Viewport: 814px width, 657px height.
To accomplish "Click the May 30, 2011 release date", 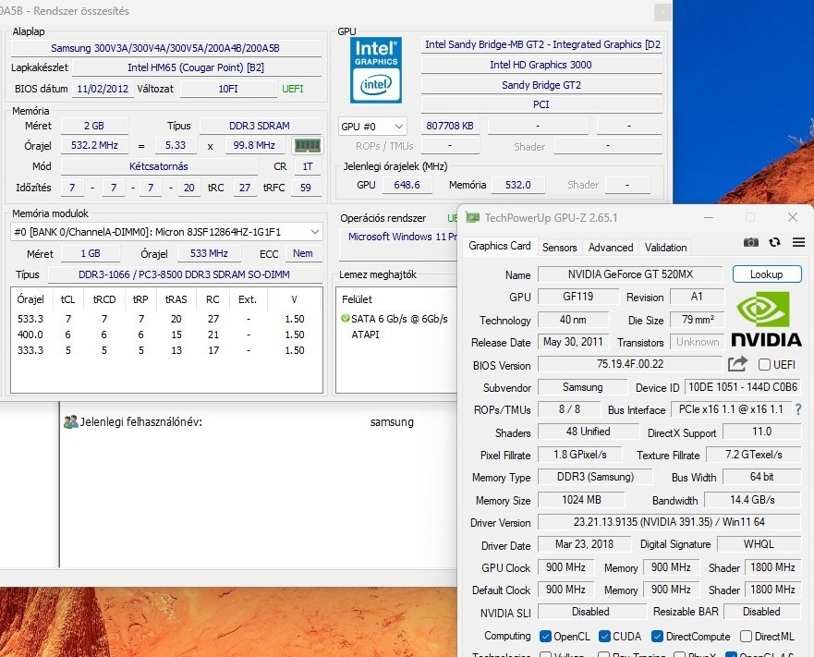I will click(x=573, y=342).
